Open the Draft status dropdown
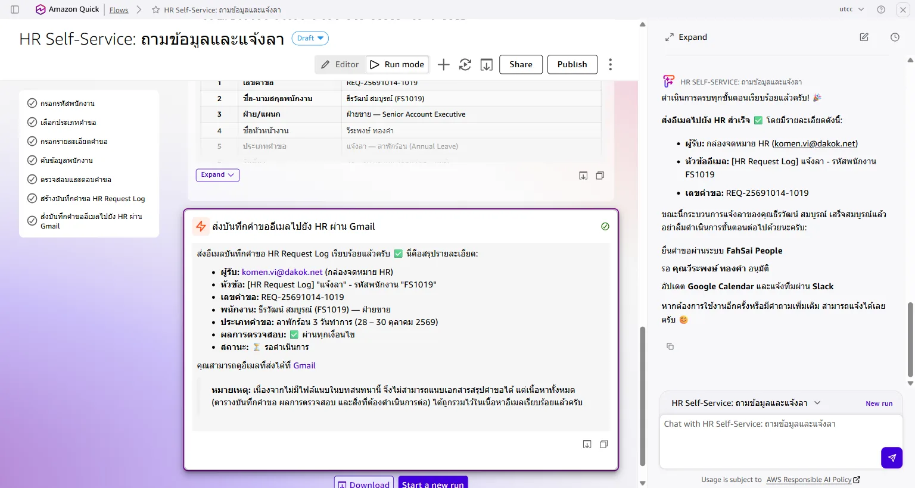915x488 pixels. click(x=310, y=38)
